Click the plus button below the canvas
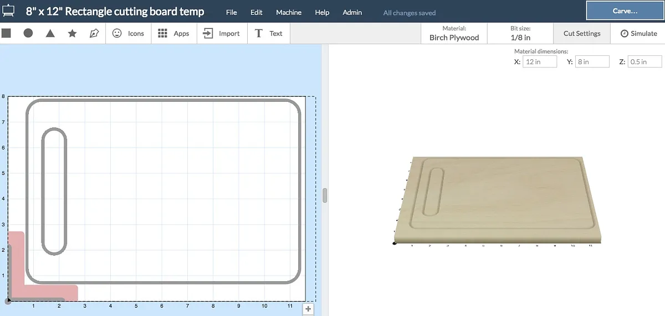The image size is (665, 316). click(309, 309)
